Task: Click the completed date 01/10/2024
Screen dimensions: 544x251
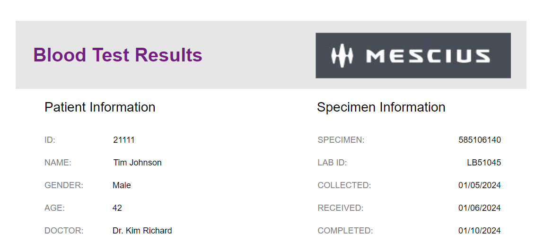Action: (x=480, y=231)
